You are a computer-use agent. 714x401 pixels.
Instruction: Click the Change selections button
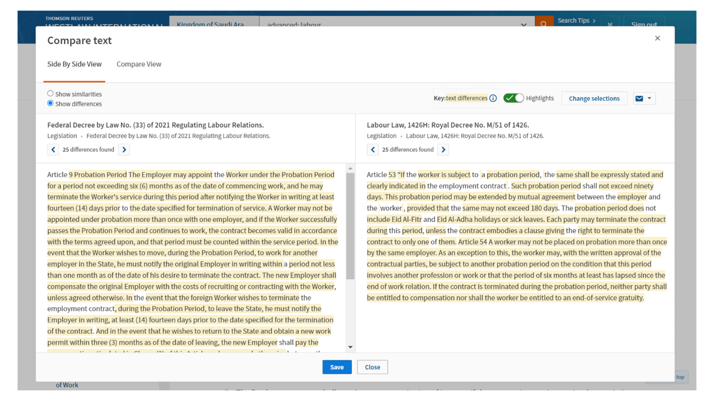(594, 99)
